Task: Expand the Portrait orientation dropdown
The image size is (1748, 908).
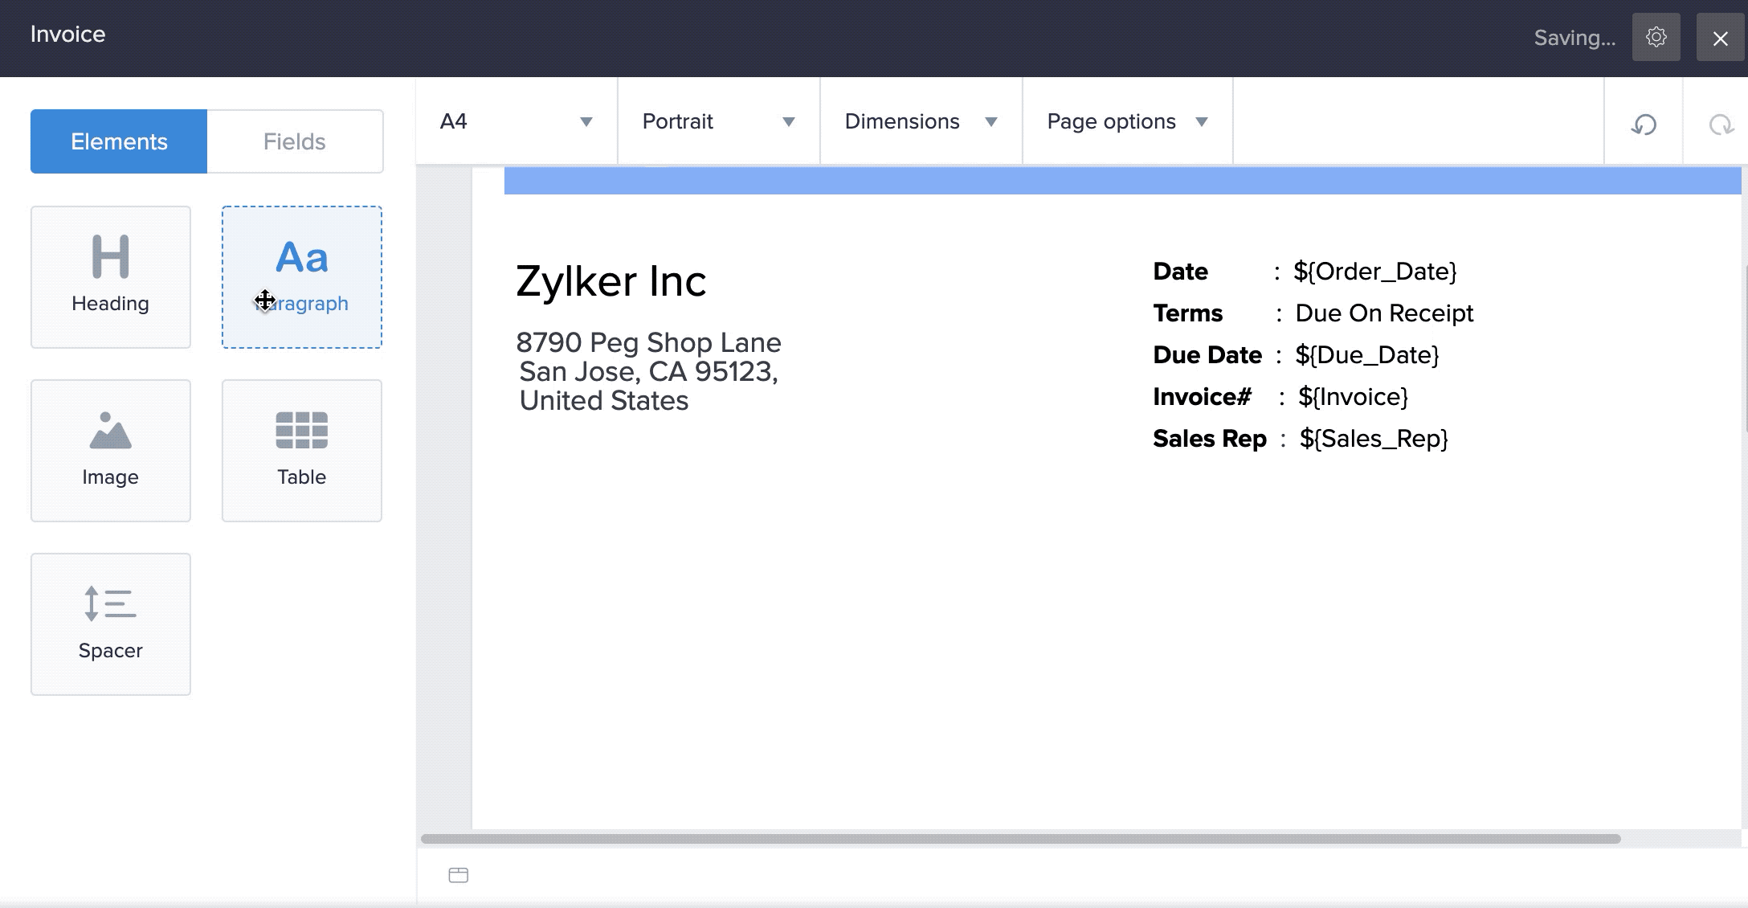Action: pos(718,121)
